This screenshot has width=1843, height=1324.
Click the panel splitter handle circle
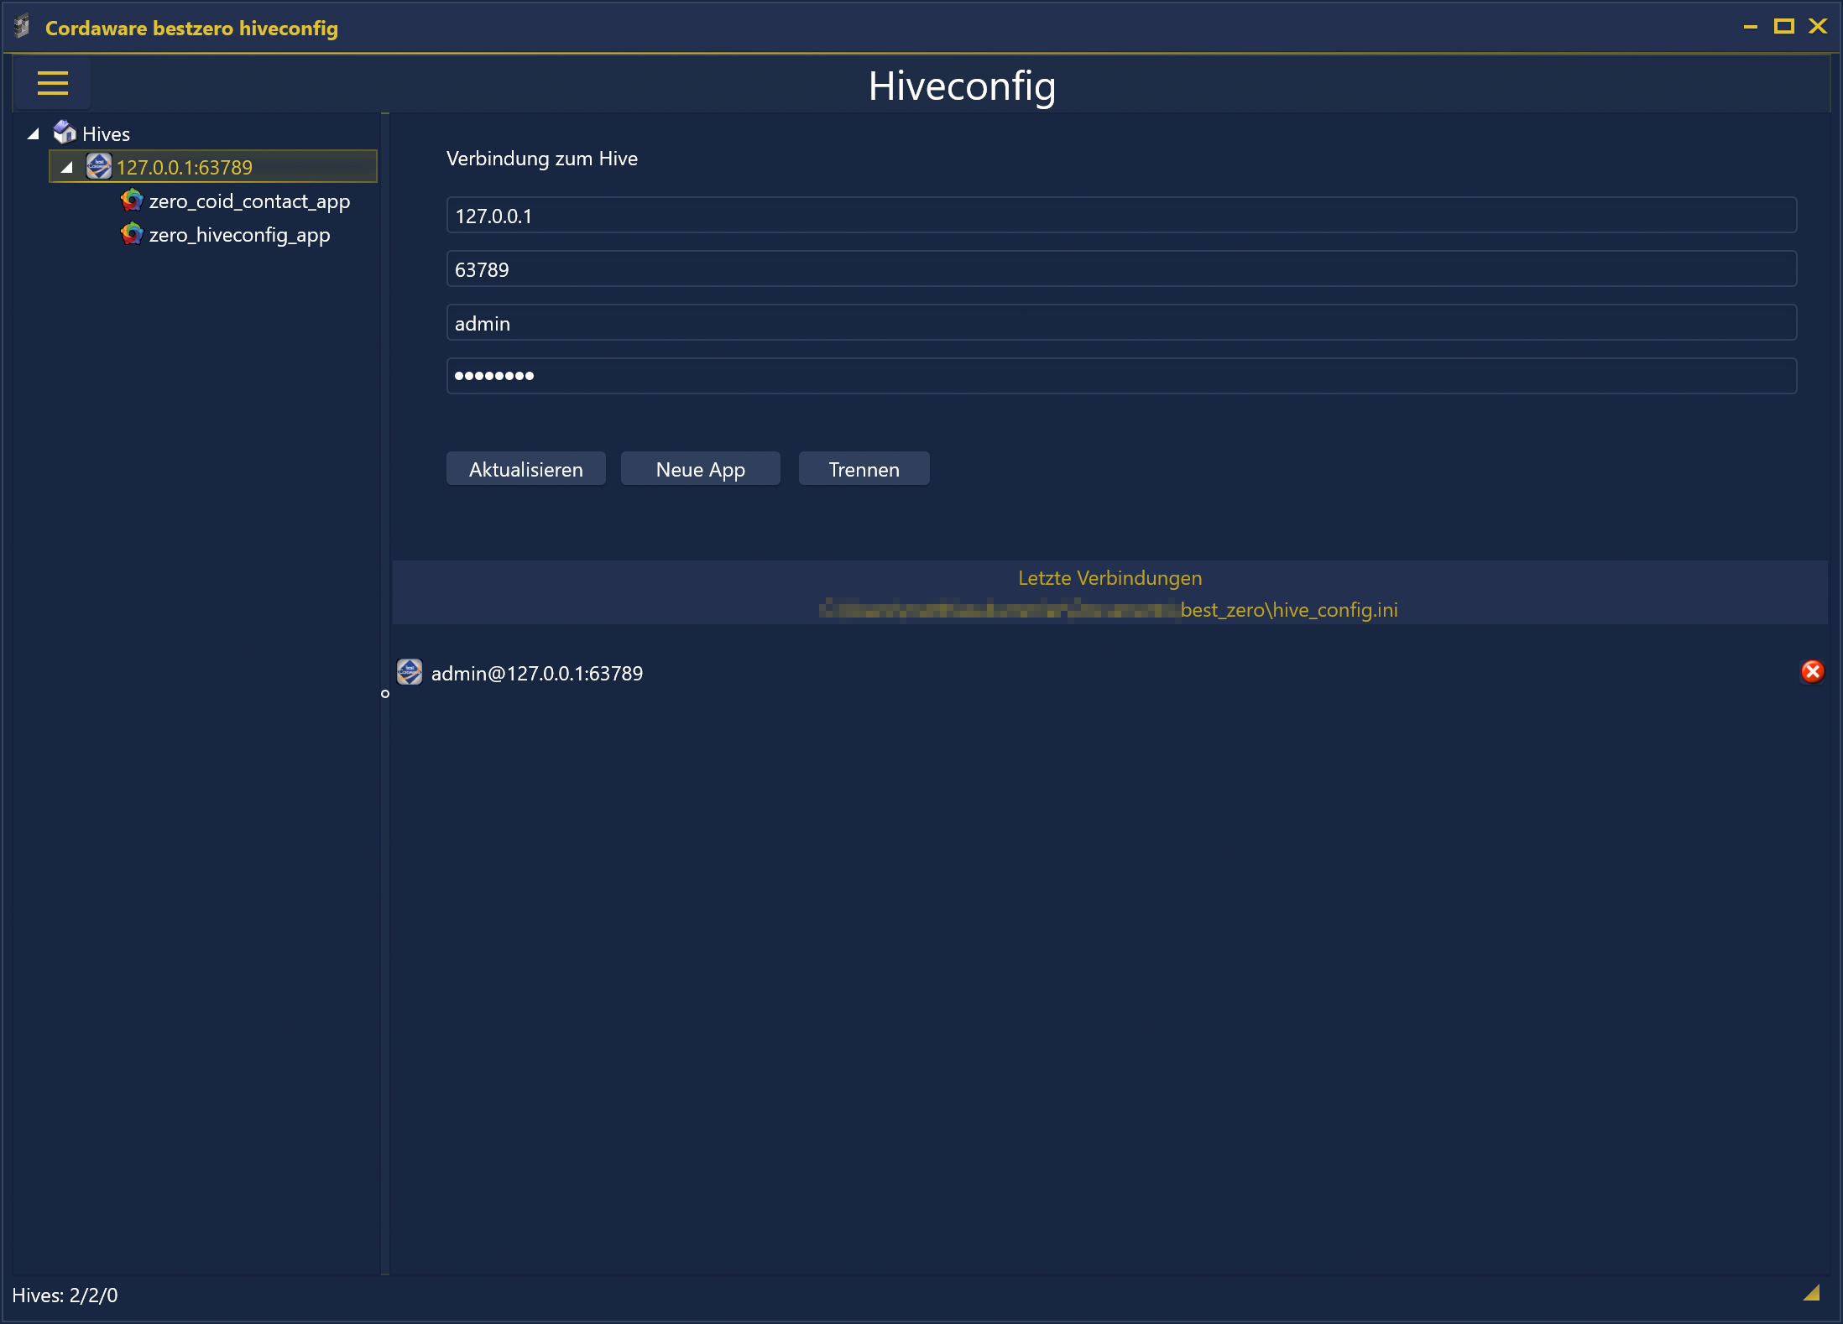[385, 694]
